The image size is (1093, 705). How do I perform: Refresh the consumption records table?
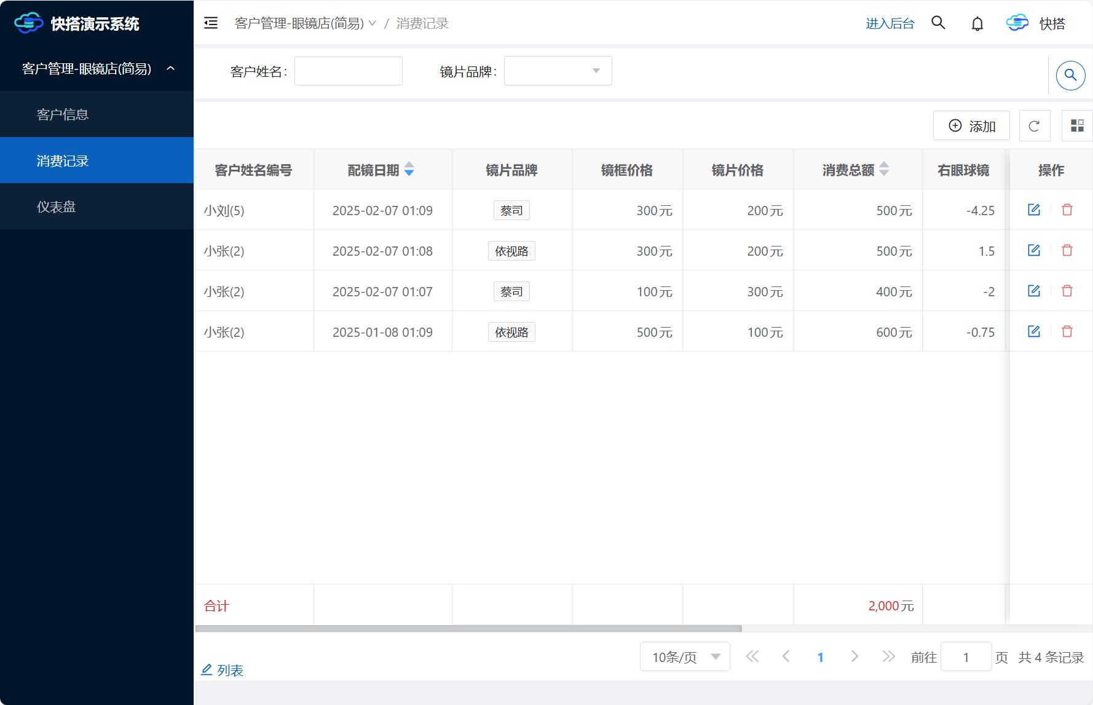pyautogui.click(x=1034, y=126)
